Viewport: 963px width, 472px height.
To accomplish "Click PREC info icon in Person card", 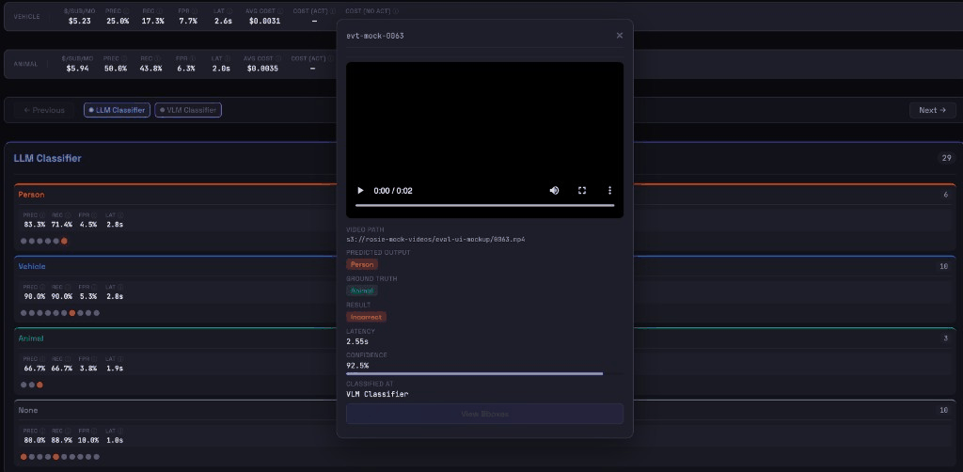I will pos(42,215).
